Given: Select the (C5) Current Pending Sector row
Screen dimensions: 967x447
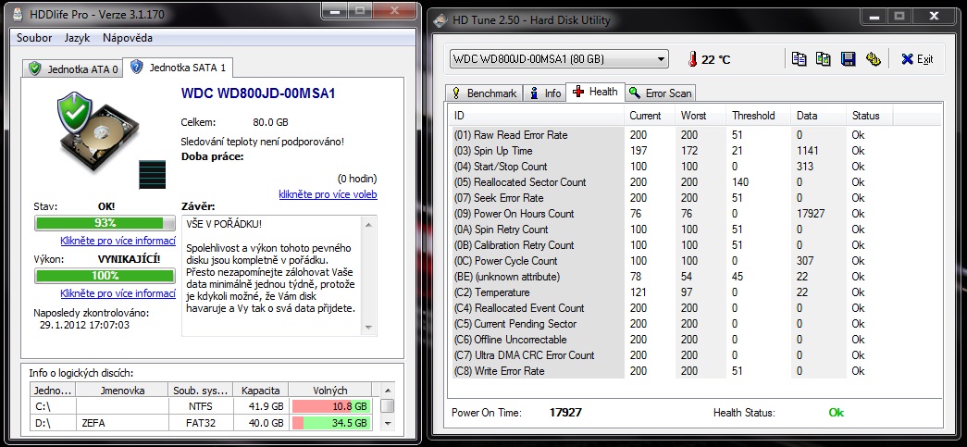Looking at the screenshot, I should click(672, 323).
